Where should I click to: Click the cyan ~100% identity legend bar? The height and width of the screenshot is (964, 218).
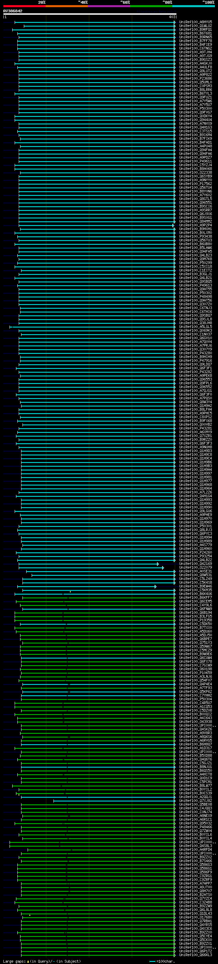click(193, 6)
